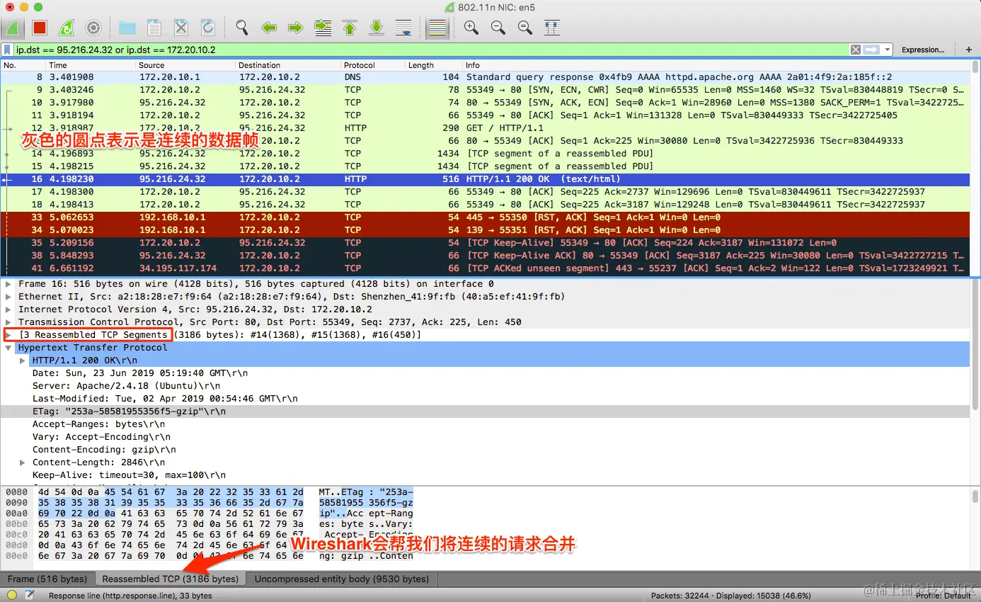Select packet 35 TCP Keep-Alive row
981x602 pixels.
[485, 243]
